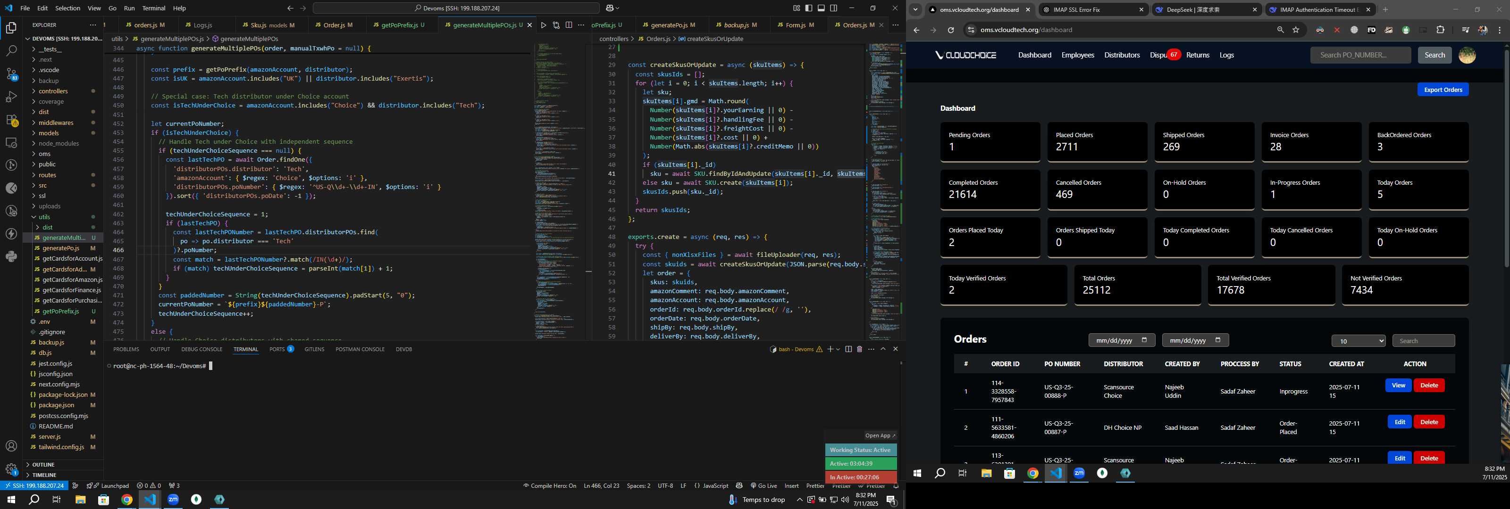The image size is (1510, 509).
Task: Open generatePo.js in the Explorer
Action: click(x=63, y=248)
